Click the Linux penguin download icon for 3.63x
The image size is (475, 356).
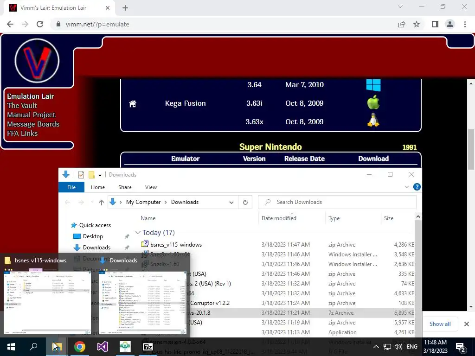tap(373, 120)
